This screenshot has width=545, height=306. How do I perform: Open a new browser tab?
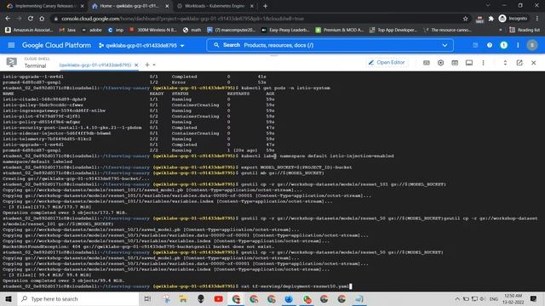click(265, 6)
